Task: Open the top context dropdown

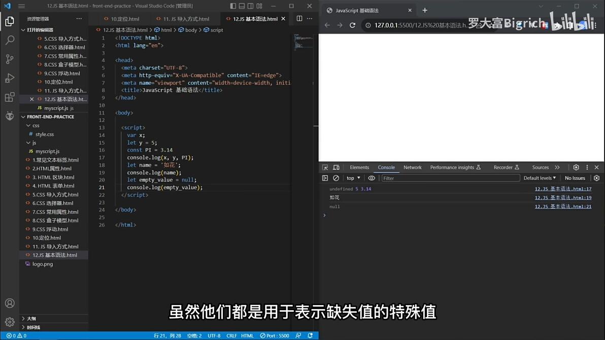Action: click(353, 178)
